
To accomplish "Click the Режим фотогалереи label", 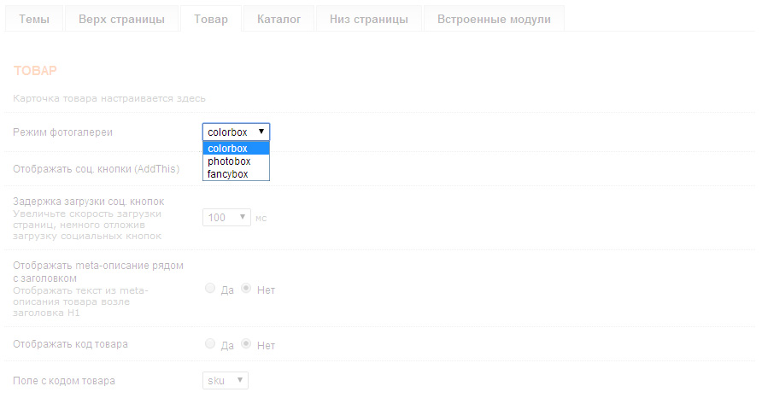I will point(62,132).
